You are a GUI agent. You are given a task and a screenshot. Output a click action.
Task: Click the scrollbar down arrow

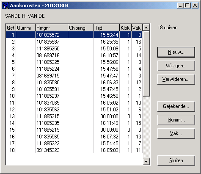(146, 161)
